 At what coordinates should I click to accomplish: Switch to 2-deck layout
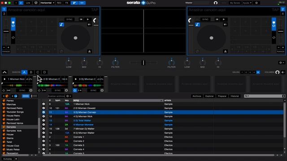(x=21, y=3)
